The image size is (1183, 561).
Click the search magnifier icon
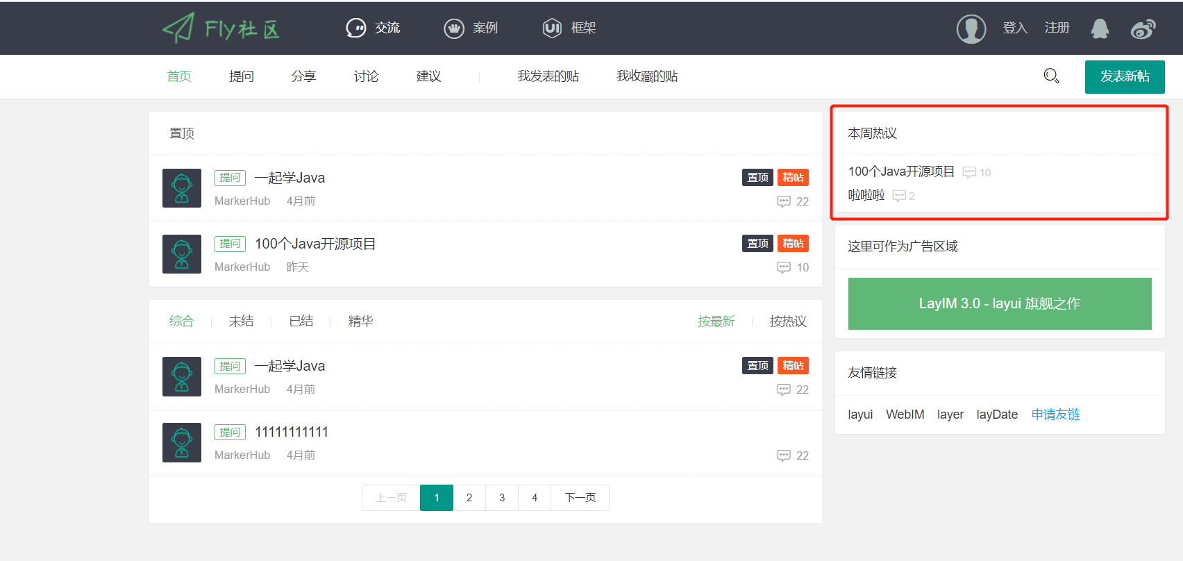1052,76
